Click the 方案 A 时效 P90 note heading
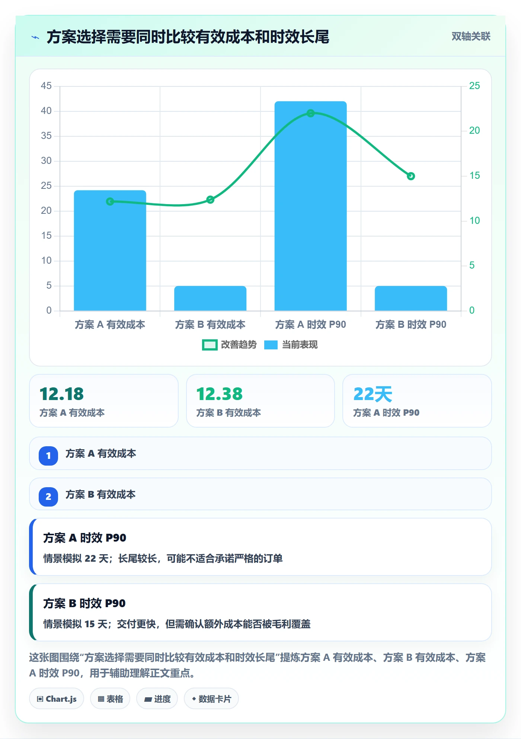The width and height of the screenshot is (521, 739). tap(85, 538)
